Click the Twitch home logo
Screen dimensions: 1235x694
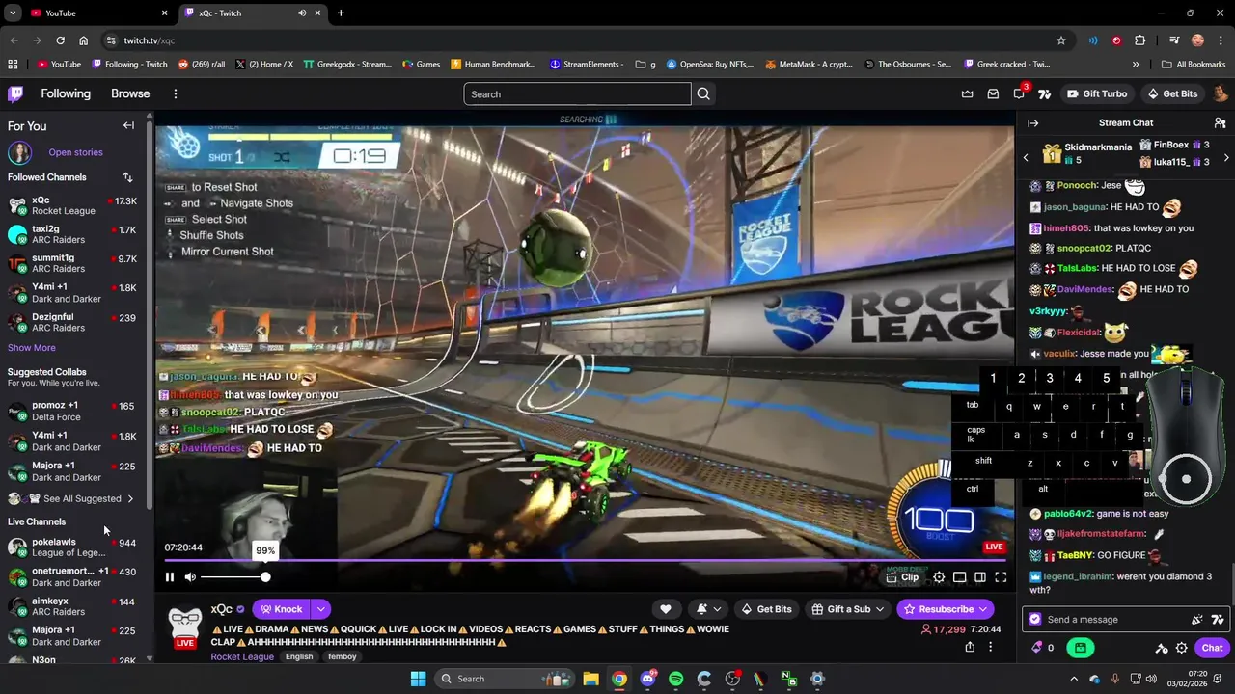(x=15, y=93)
